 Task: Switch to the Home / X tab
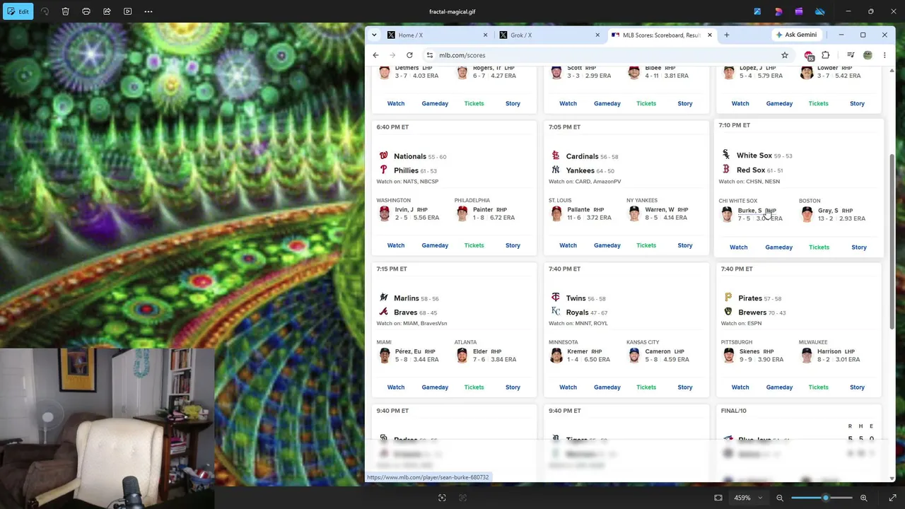(x=437, y=35)
